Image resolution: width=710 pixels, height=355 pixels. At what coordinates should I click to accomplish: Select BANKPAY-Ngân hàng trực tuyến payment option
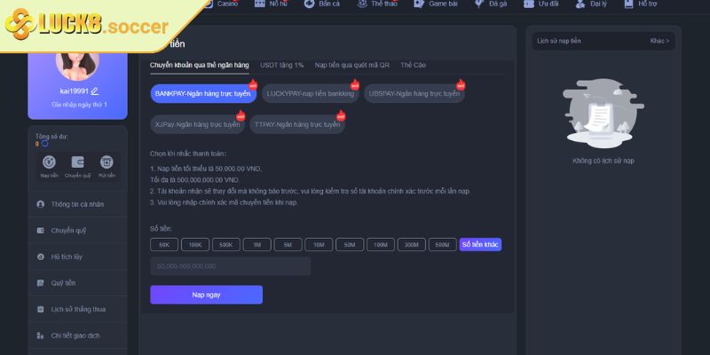click(x=202, y=93)
